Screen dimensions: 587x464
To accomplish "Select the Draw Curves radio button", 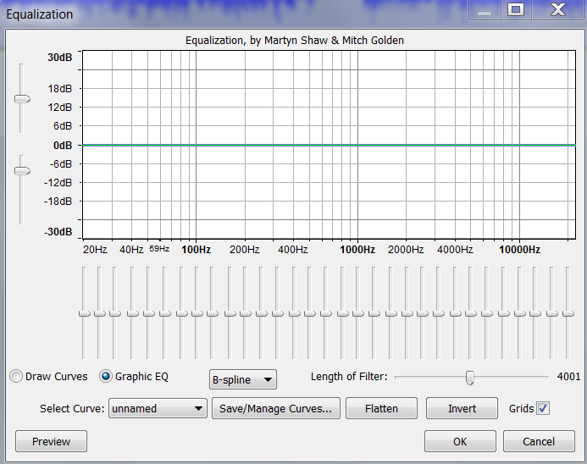I will click(x=16, y=377).
